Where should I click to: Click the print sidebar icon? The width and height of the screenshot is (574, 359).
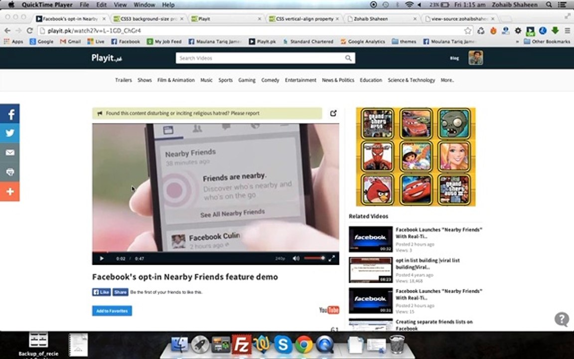10,172
